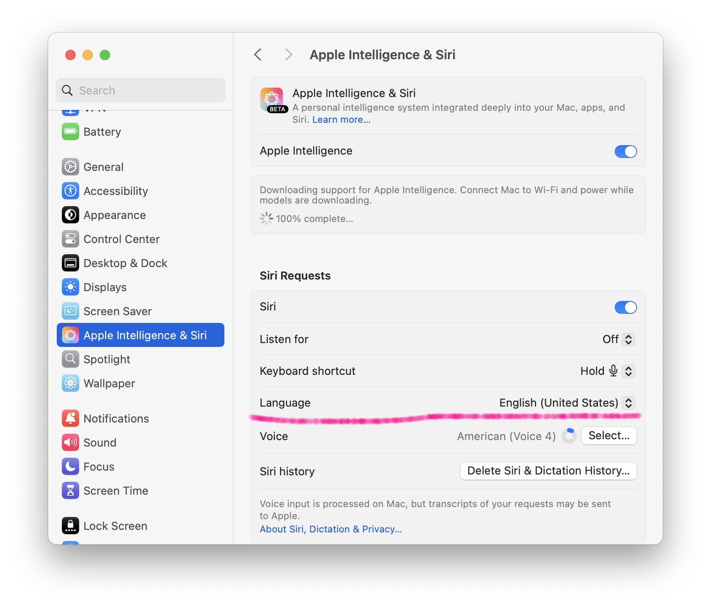Click the microphone icon in Keyboard shortcut
Viewport: 711px width, 608px height.
613,371
